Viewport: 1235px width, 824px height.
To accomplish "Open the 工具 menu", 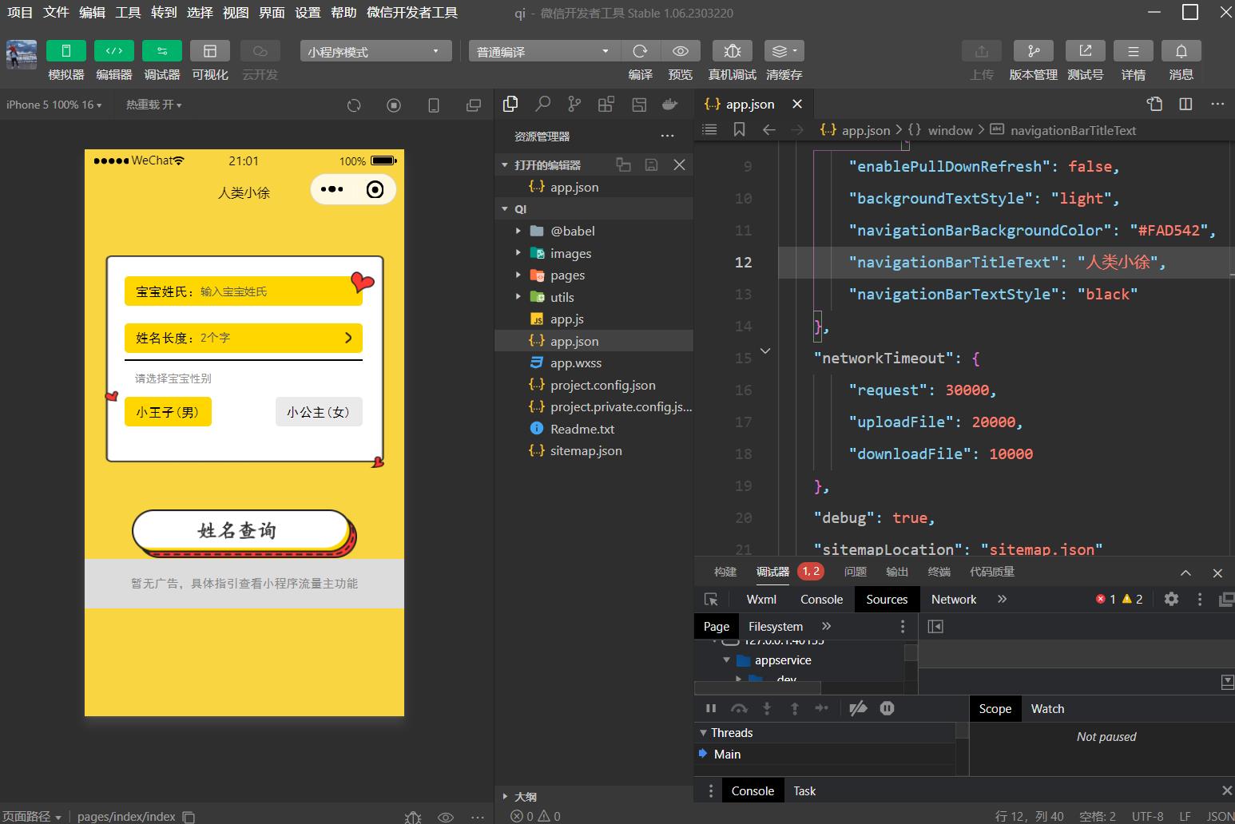I will pos(128,13).
